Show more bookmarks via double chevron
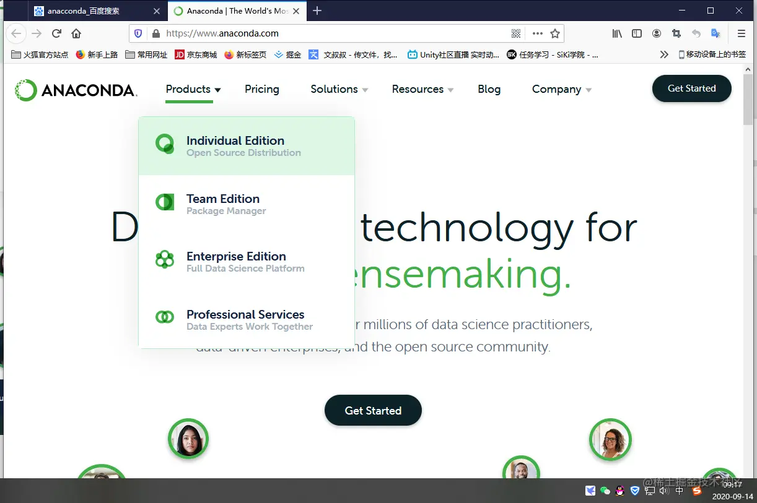The width and height of the screenshot is (757, 503). 664,54
